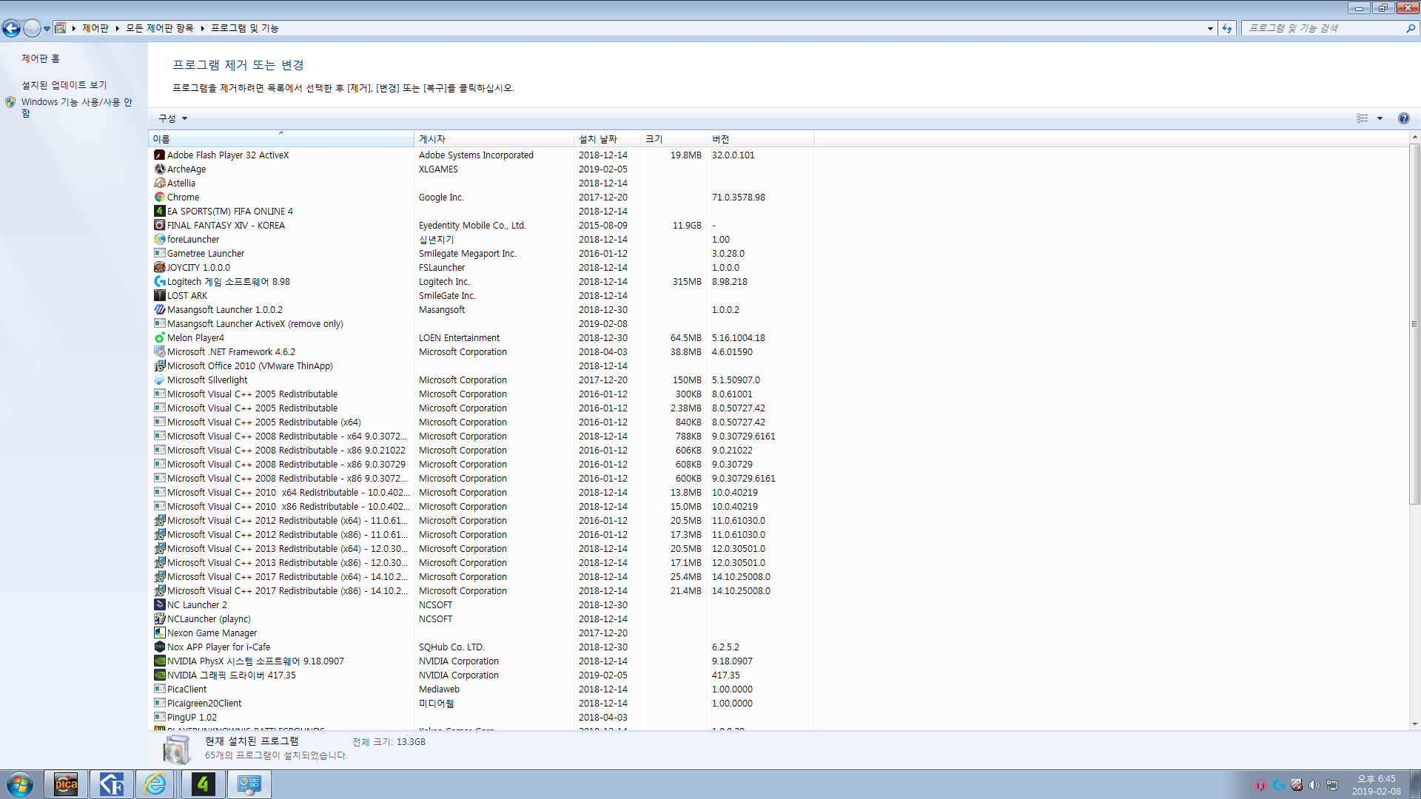This screenshot has height=799, width=1421.
Task: Select the PicaClient program row
Action: coord(481,690)
